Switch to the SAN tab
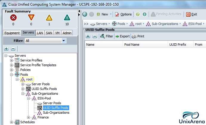The width and height of the screenshot is (206, 125). coord(49,33)
